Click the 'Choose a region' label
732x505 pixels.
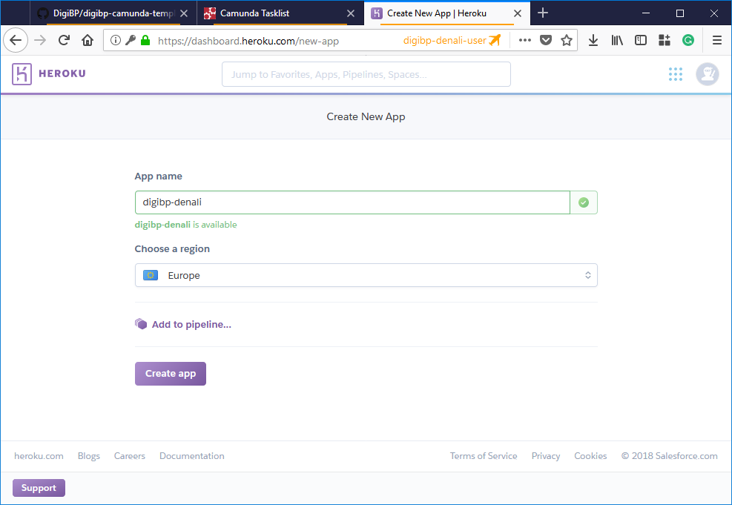172,248
